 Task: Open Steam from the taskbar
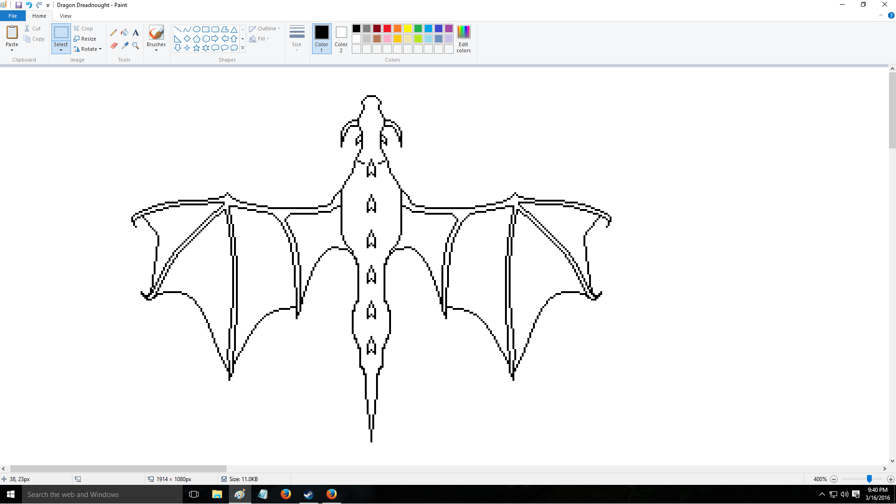308,494
